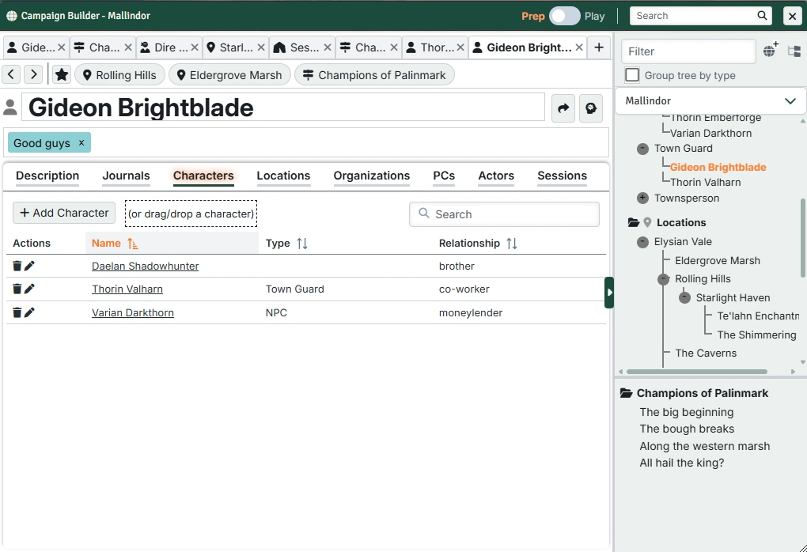This screenshot has height=552, width=807.
Task: Expand the Townsperson tree node
Action: [642, 198]
